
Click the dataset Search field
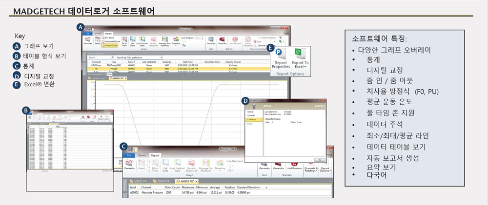(x=101, y=57)
